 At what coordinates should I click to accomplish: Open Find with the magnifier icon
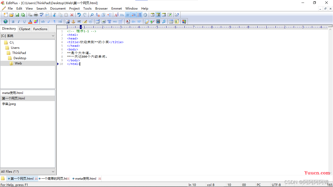(x=92, y=15)
